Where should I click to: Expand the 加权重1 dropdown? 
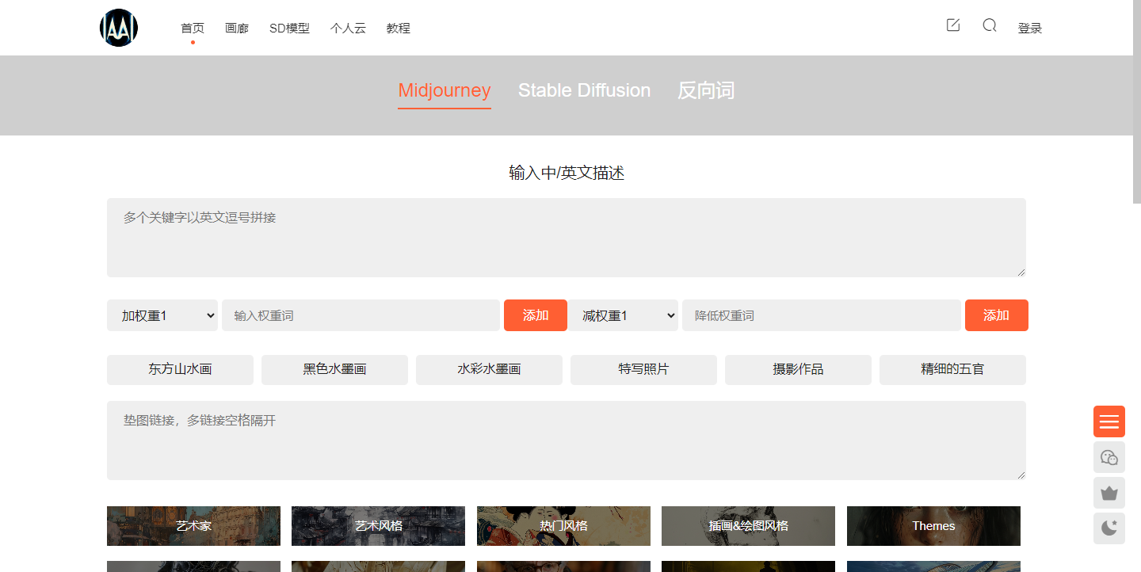coord(162,315)
